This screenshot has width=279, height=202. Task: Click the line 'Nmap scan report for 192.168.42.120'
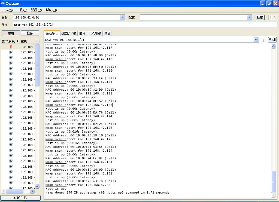point(79,71)
